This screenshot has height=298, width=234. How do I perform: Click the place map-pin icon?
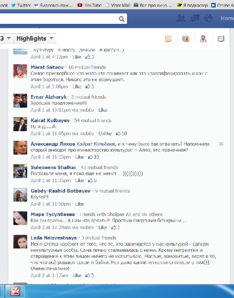203,39
